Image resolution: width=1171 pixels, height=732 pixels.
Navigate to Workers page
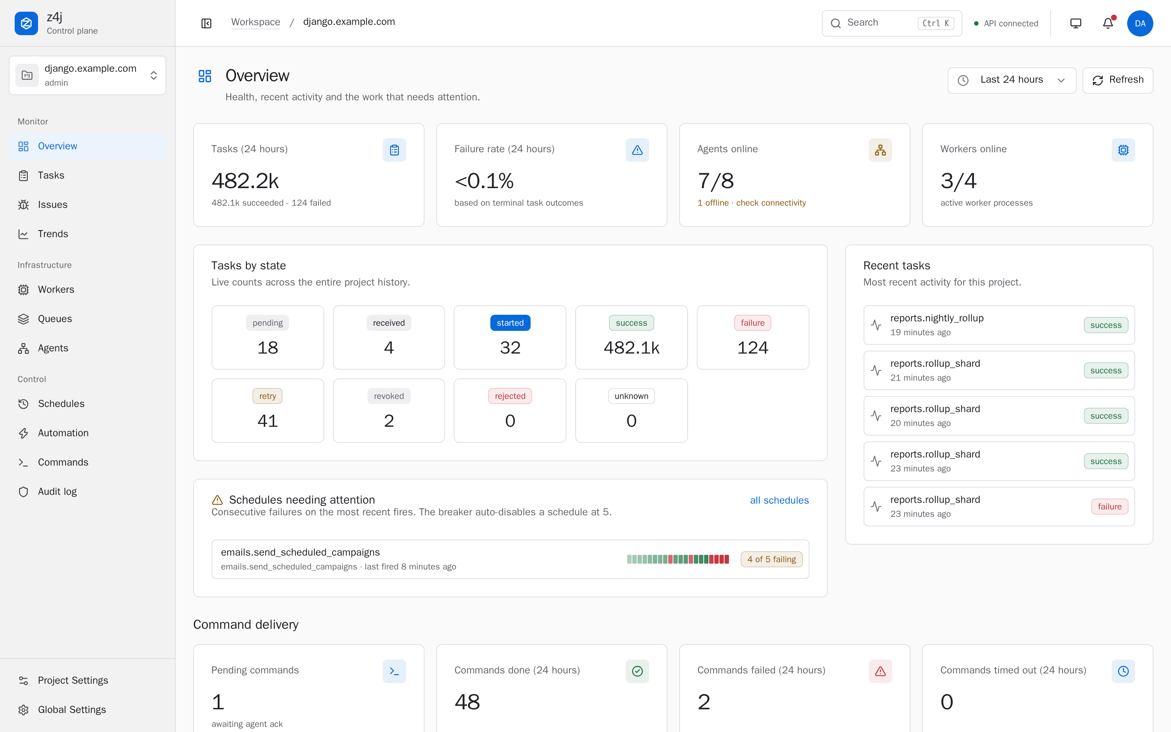tap(87, 290)
